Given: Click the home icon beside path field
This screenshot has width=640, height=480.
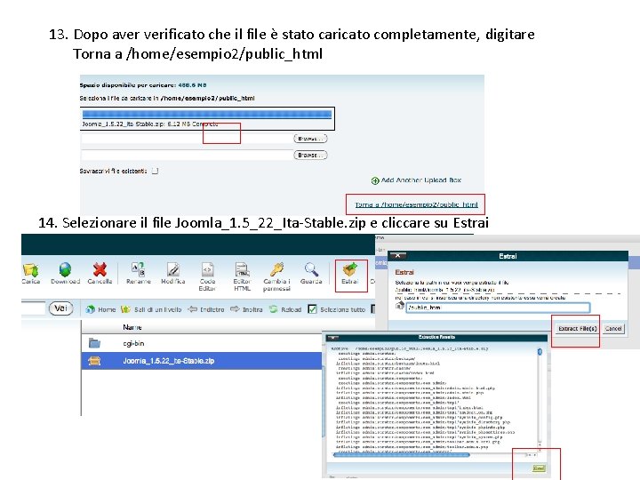Looking at the screenshot, I should [400, 306].
